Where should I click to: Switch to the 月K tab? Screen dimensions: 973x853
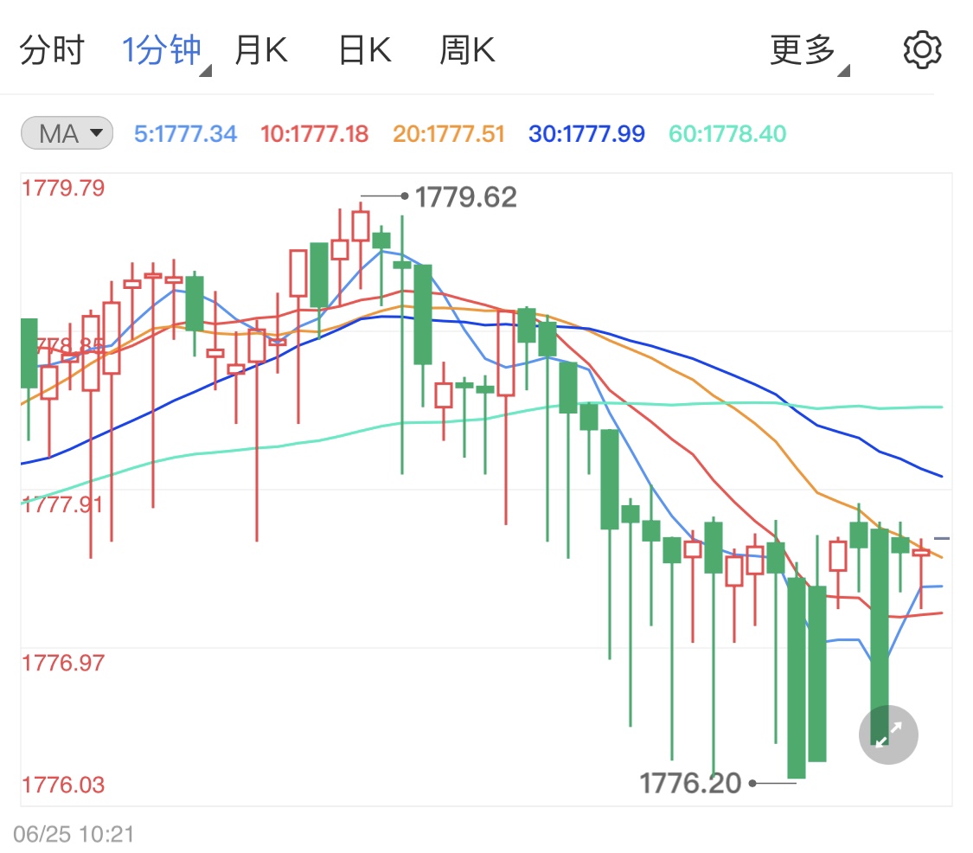pos(261,49)
